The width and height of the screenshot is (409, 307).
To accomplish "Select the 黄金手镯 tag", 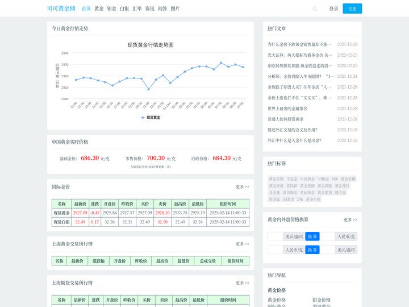I will [x=348, y=179].
